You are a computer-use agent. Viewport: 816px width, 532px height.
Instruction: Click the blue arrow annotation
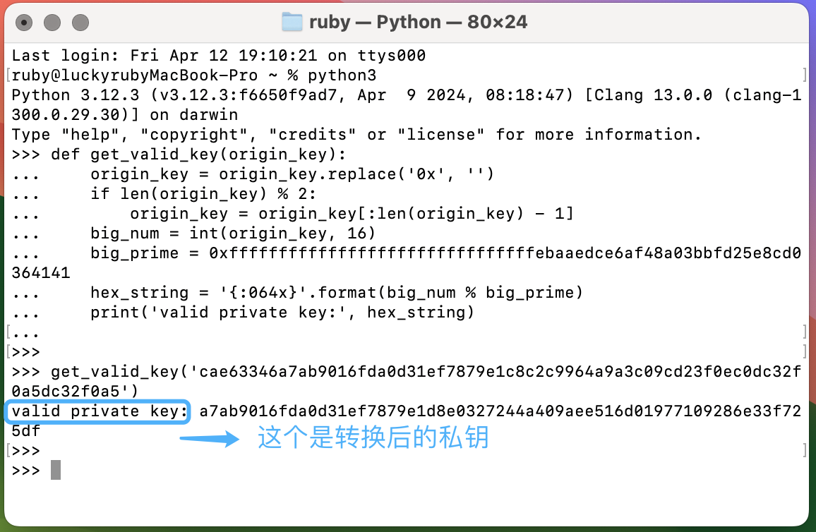[210, 440]
